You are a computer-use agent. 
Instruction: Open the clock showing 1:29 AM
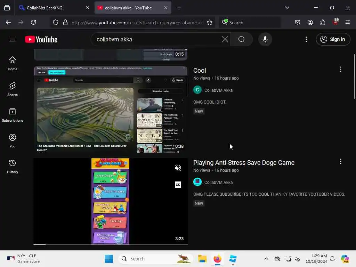tap(316, 259)
